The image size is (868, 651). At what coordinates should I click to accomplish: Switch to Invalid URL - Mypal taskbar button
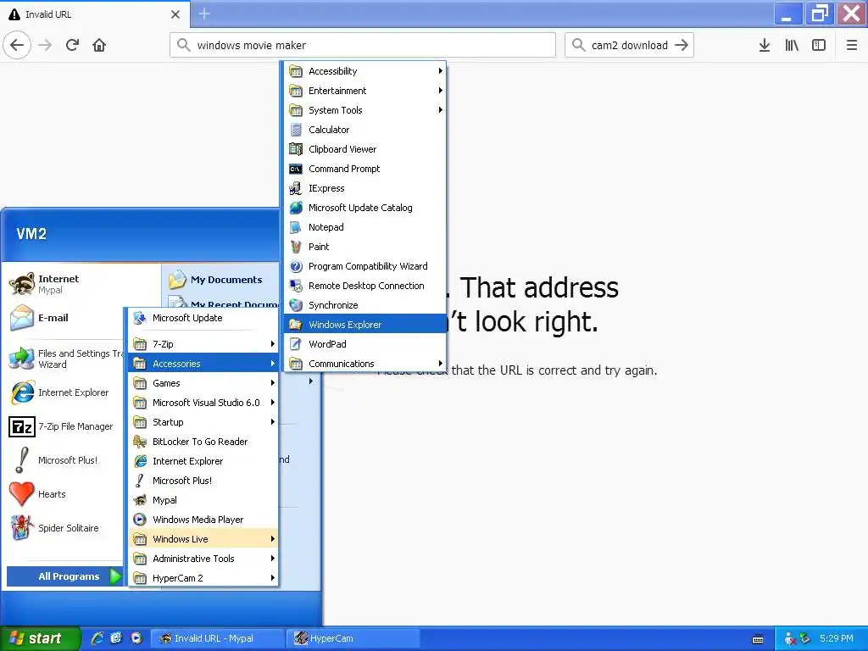tap(218, 638)
